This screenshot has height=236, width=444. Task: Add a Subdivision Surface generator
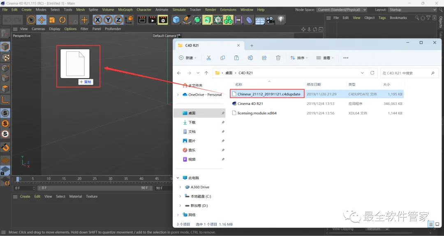point(197,20)
